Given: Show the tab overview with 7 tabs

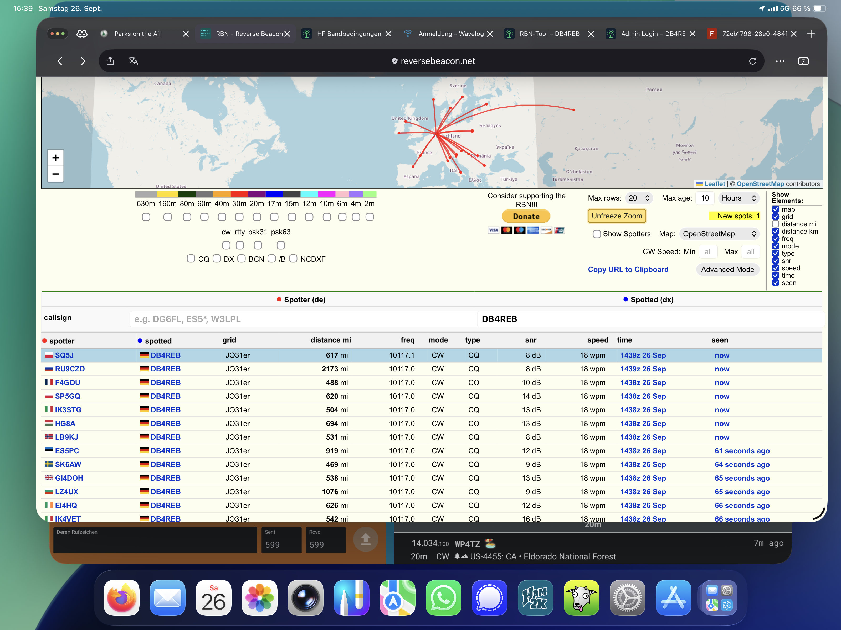Looking at the screenshot, I should [803, 61].
